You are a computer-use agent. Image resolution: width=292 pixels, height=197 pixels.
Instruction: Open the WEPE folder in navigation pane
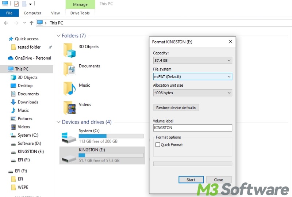23,187
